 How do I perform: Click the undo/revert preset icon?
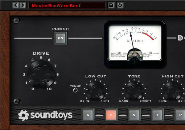(120, 5)
